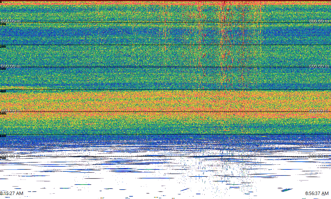Screen dimensions: 331x199
Task: Select the 700 grid line label
Action: 3,158
